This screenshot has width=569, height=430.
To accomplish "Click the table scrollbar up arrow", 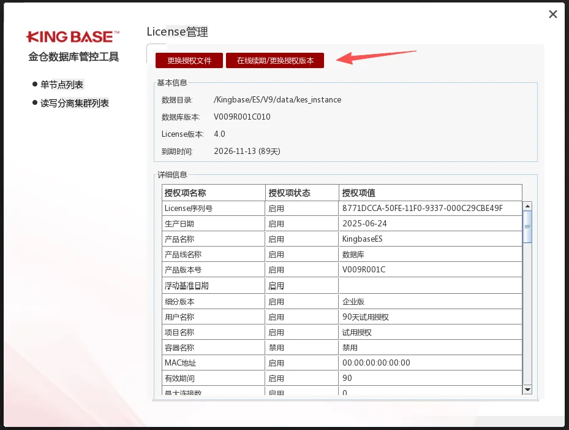I will tap(527, 206).
